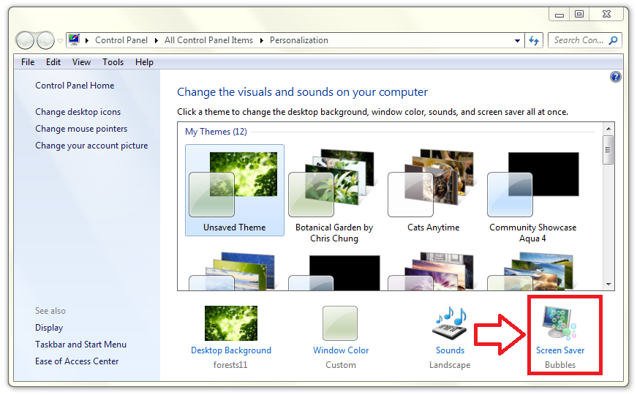Image resolution: width=637 pixels, height=395 pixels.
Task: Open the Screen Saver icon
Action: (559, 323)
